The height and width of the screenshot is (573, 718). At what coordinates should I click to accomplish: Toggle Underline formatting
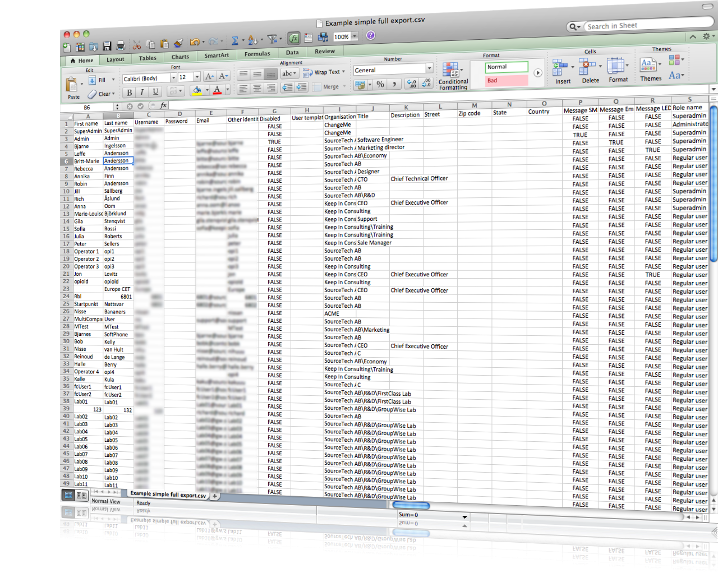click(x=155, y=92)
